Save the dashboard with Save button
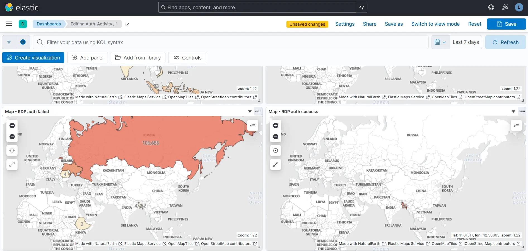 pos(506,24)
